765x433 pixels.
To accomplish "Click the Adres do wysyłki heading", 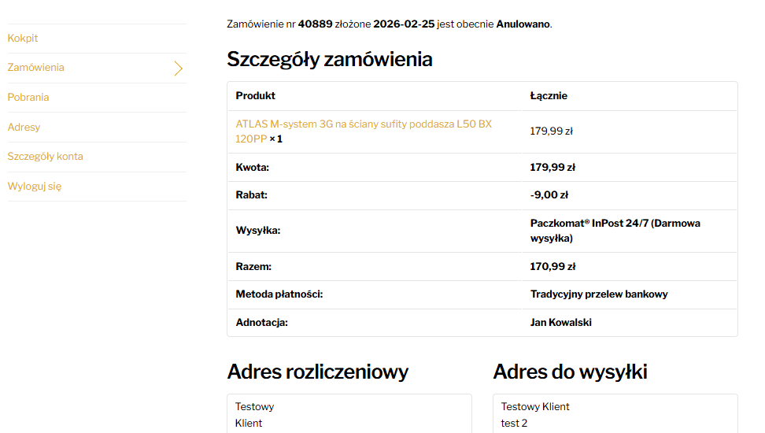I will tap(570, 372).
